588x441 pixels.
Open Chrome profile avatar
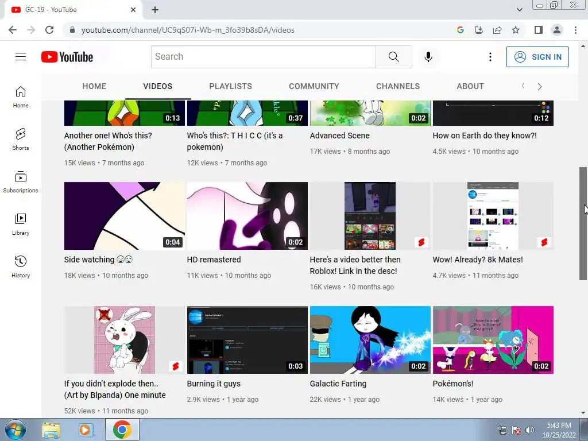point(557,30)
